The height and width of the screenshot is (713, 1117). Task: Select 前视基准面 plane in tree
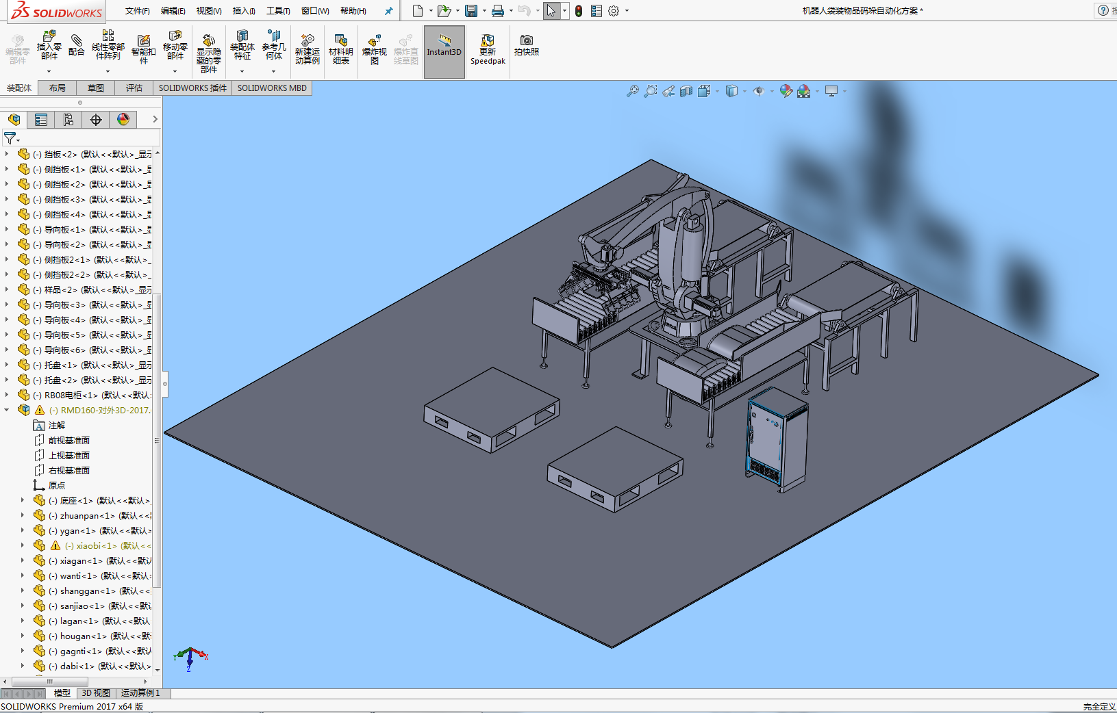(68, 440)
